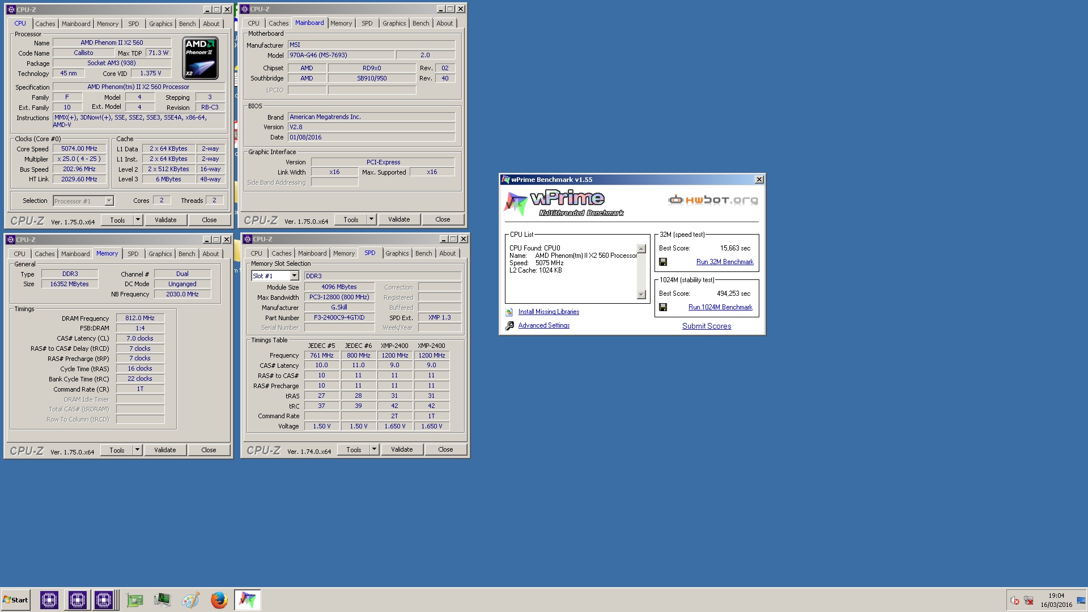
Task: Click the Name field AMD Phenom II X2 560
Action: coord(112,42)
